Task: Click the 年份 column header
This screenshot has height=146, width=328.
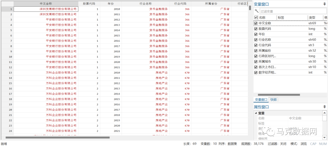Action: pos(111,4)
